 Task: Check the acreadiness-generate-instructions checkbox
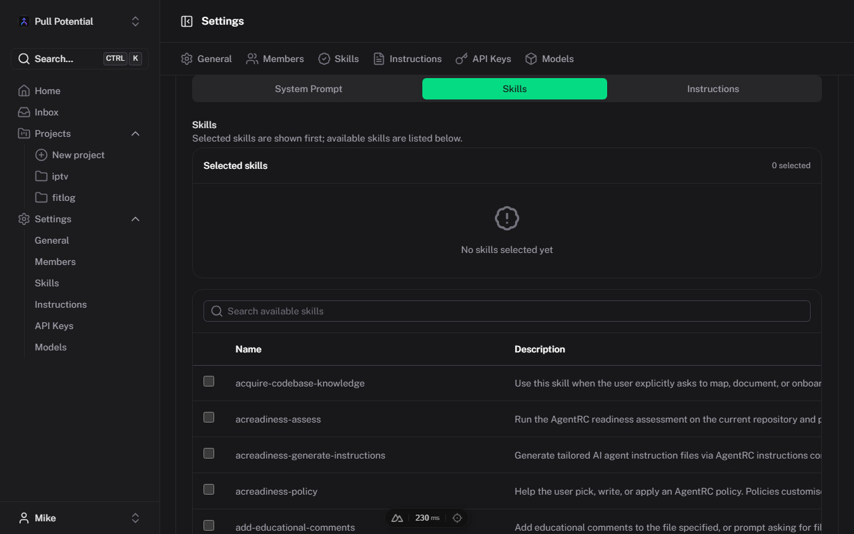[209, 453]
